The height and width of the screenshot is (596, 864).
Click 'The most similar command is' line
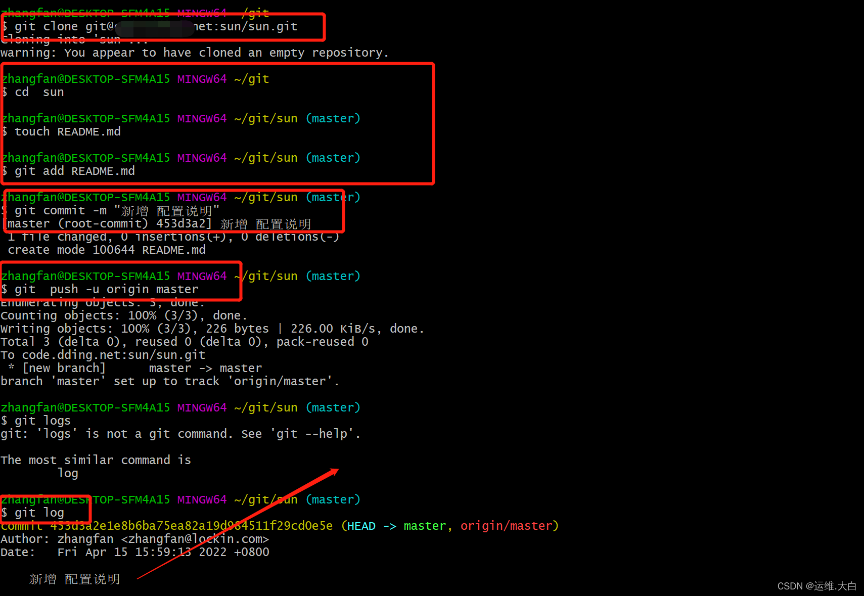point(96,460)
